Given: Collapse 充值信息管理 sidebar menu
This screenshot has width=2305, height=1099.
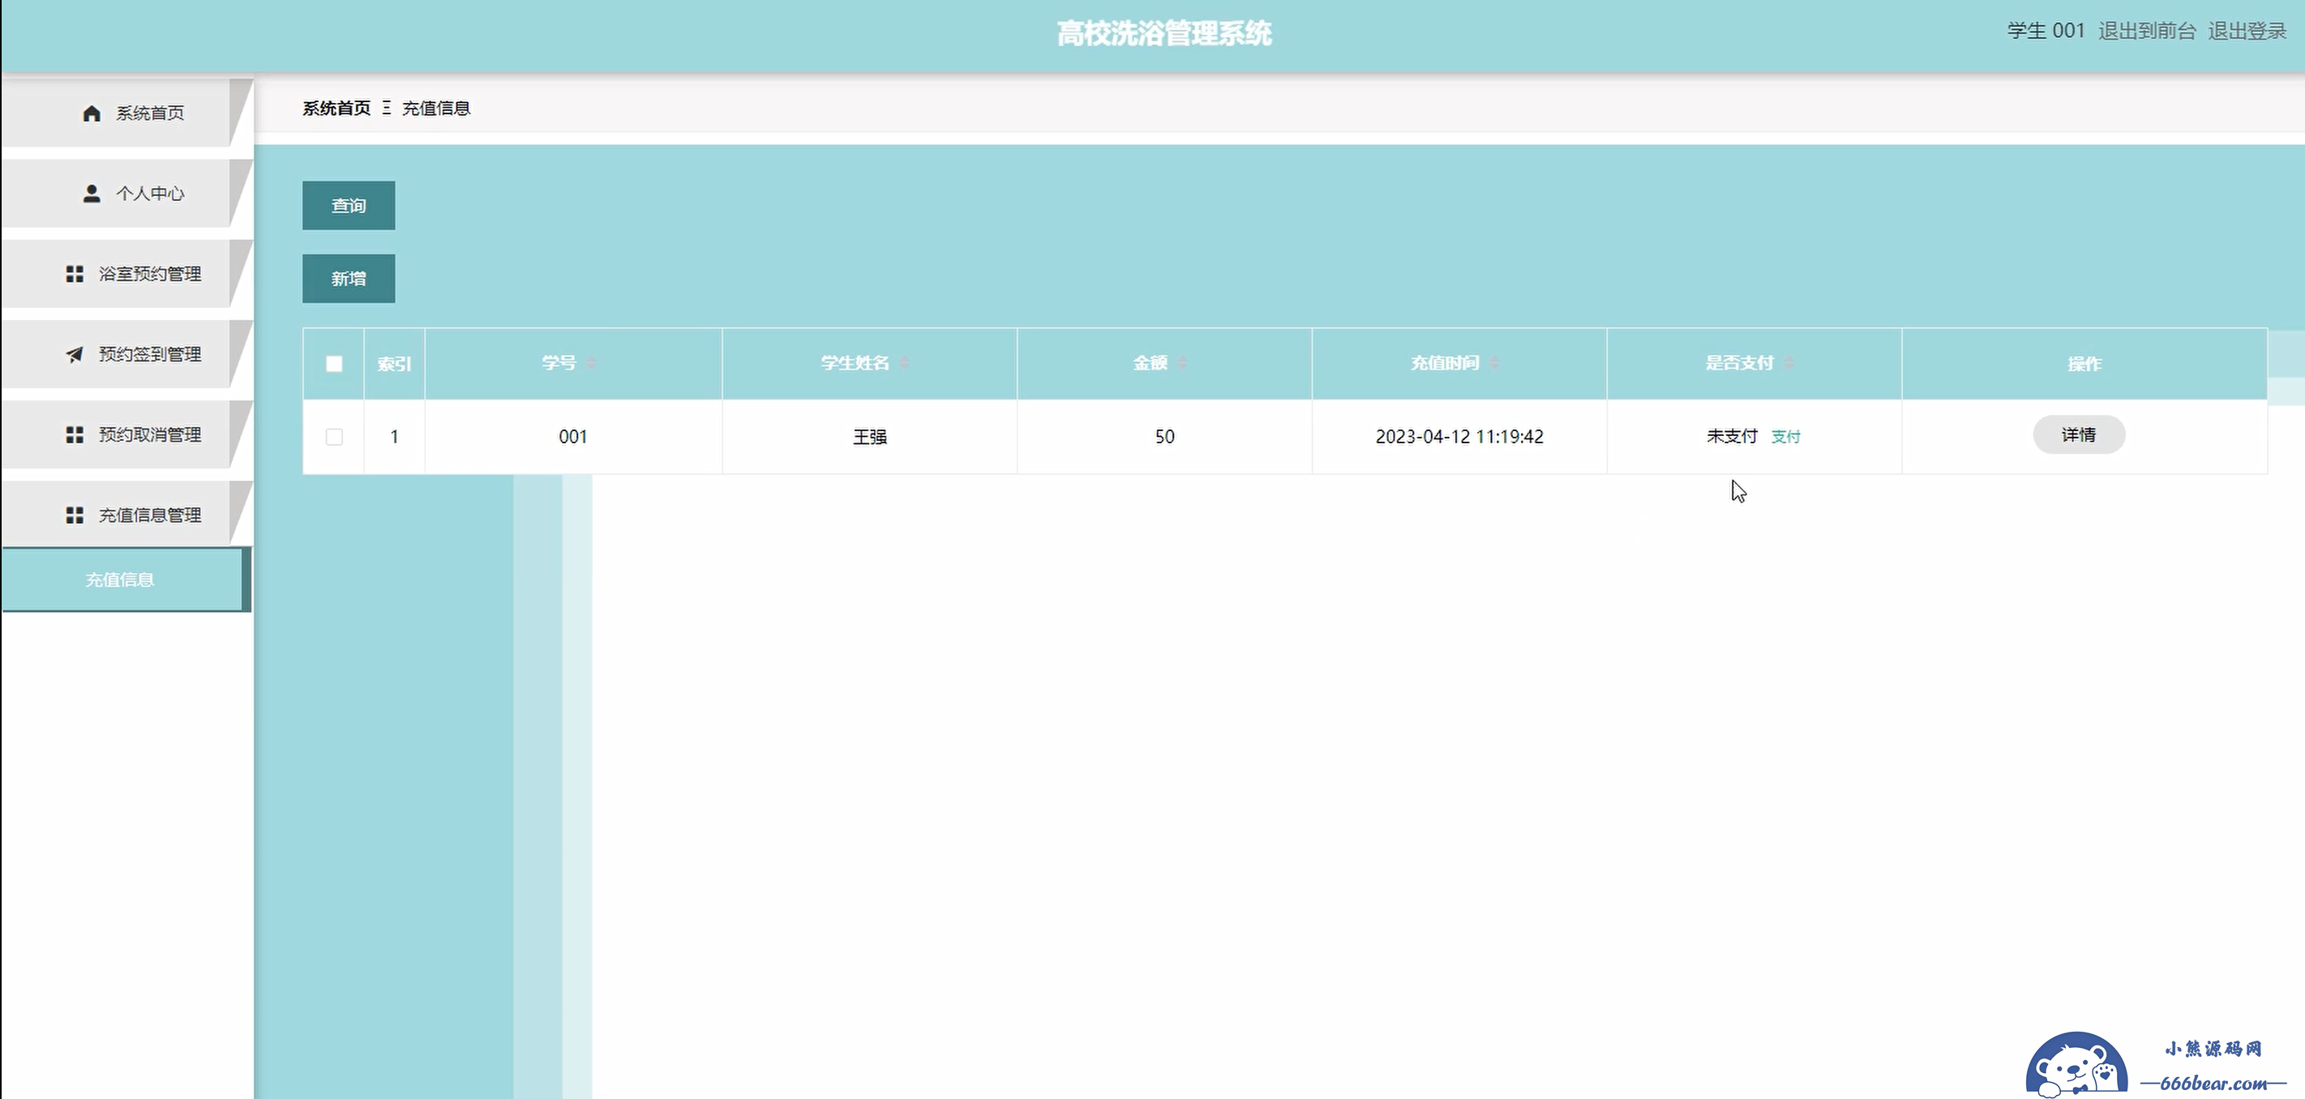Looking at the screenshot, I should click(x=127, y=515).
